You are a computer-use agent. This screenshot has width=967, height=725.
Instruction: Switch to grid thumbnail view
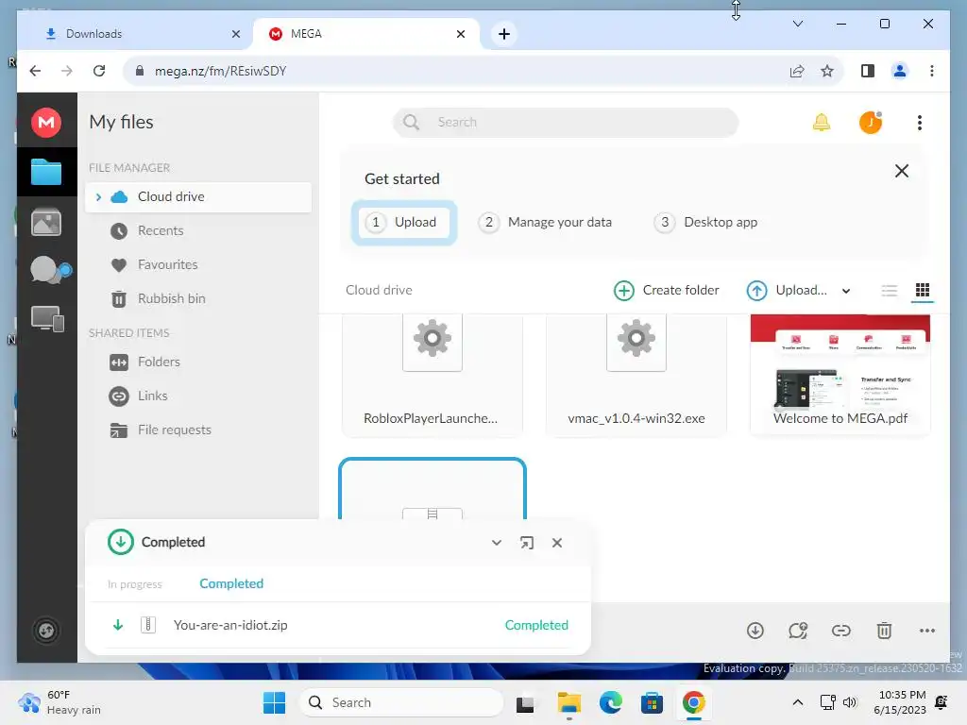pyautogui.click(x=922, y=290)
